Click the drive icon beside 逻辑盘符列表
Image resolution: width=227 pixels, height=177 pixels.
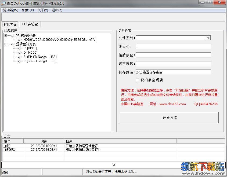13,44
